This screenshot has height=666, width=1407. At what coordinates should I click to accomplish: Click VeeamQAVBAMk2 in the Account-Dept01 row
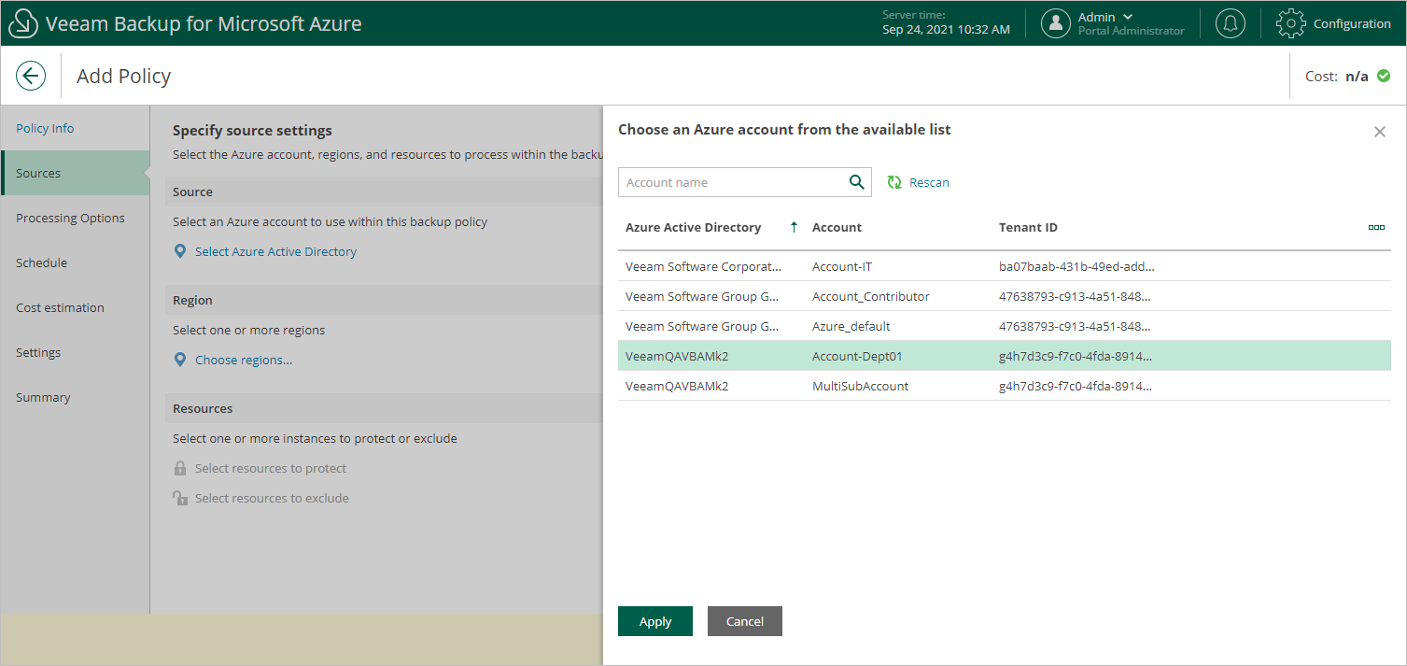[677, 356]
